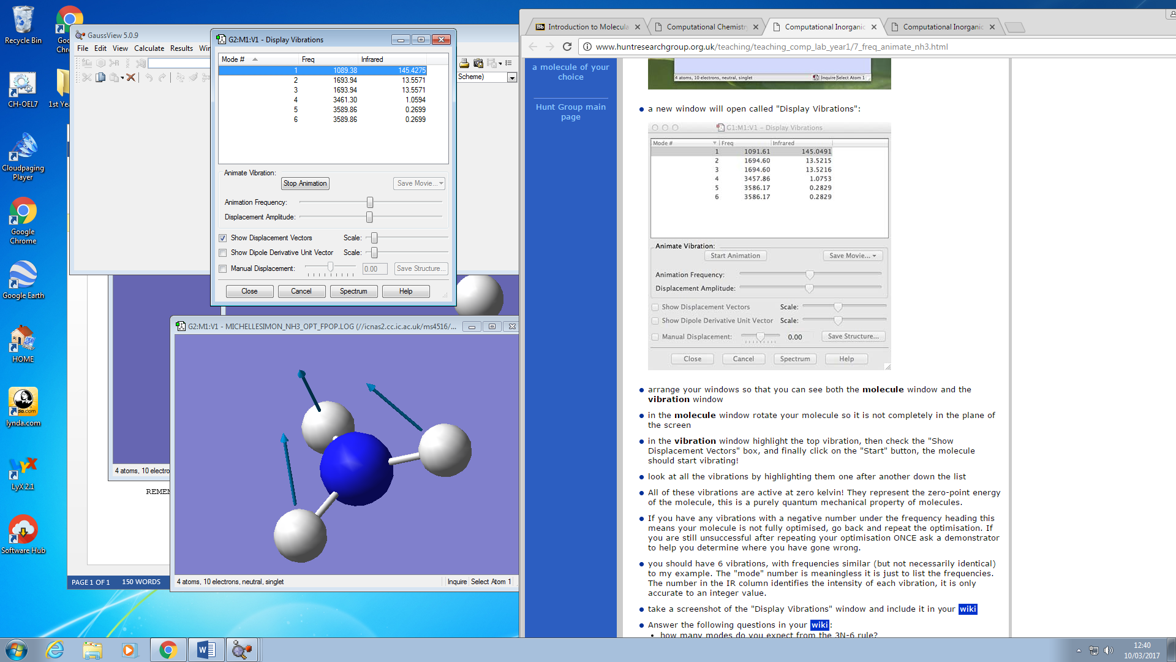Switch to the Computational Chemistry tab
Viewport: 1176px width, 662px height.
click(x=706, y=27)
